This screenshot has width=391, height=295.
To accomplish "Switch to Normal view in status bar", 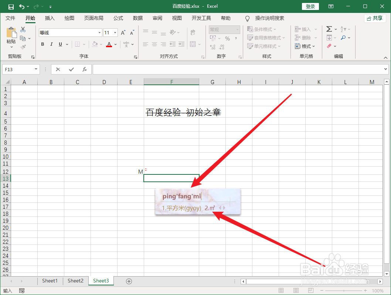I will click(x=281, y=291).
